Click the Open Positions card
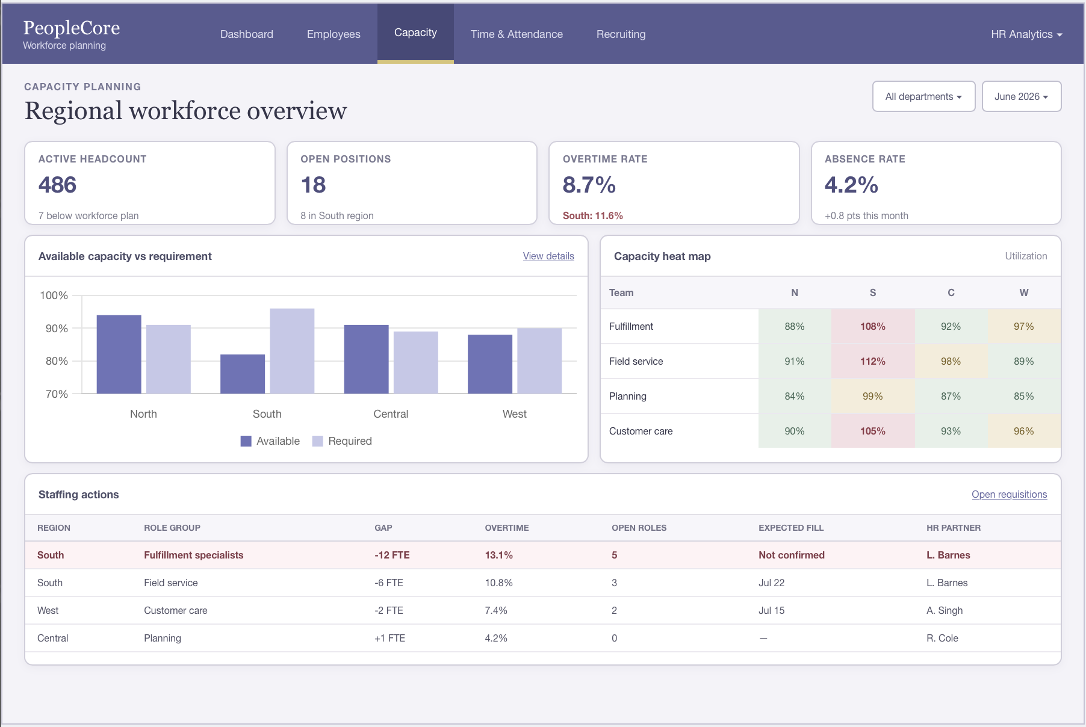 tap(412, 183)
